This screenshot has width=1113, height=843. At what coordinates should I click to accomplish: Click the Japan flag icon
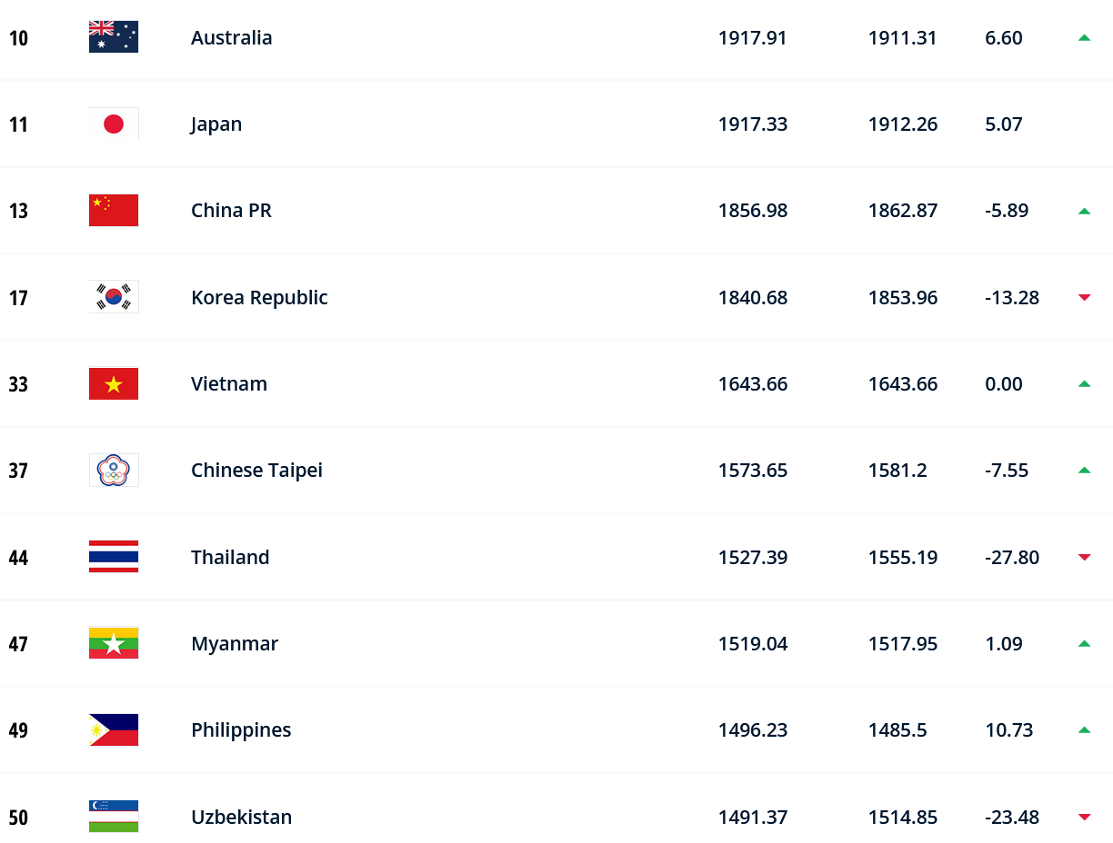(x=114, y=124)
